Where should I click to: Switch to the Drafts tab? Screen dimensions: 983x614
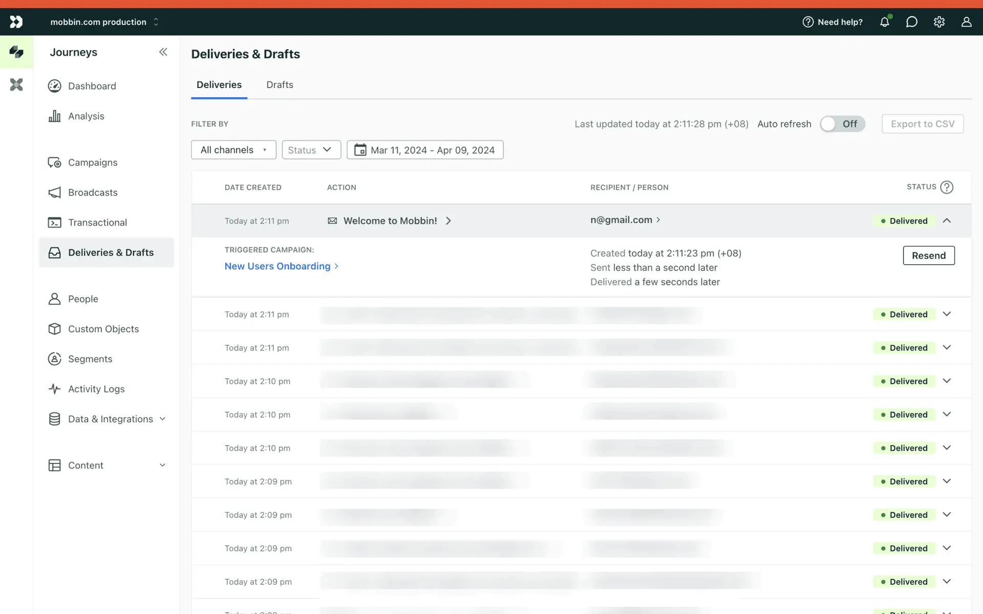tap(280, 85)
